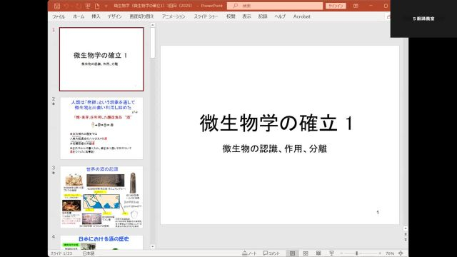Click thumbnail pane scroll down arrow
Viewport: 457px width, 257px height.
[x=152, y=247]
